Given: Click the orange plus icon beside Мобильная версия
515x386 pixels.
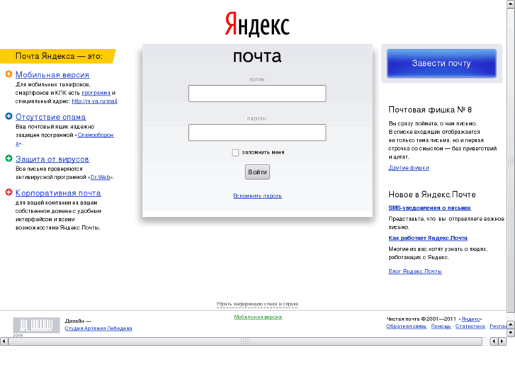Looking at the screenshot, I should point(9,74).
